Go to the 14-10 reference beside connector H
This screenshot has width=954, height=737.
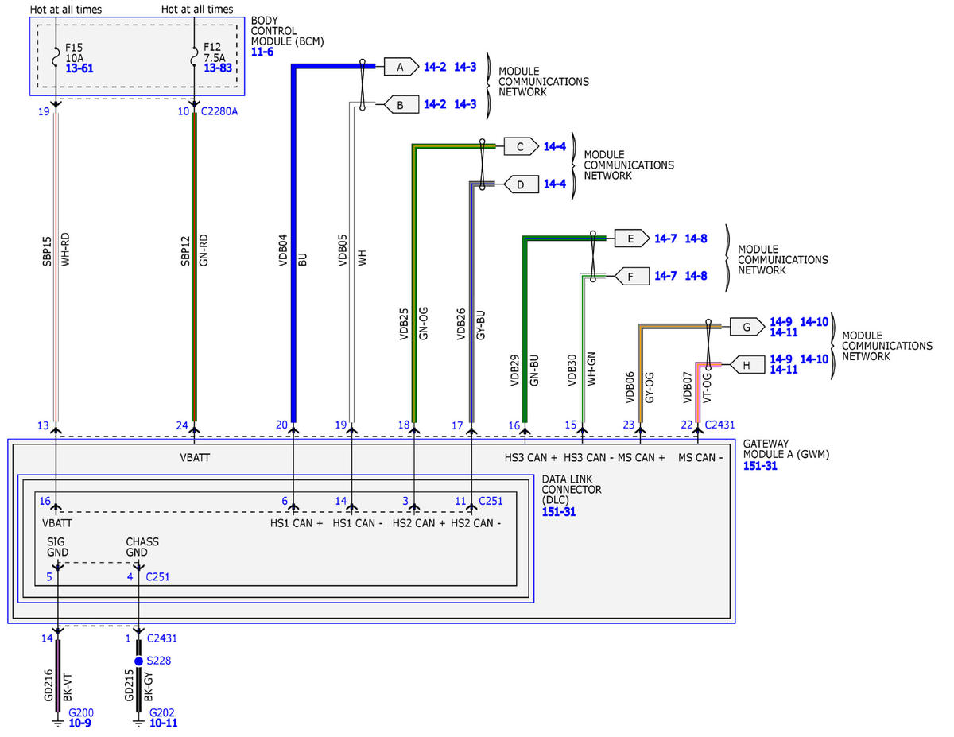tap(814, 359)
